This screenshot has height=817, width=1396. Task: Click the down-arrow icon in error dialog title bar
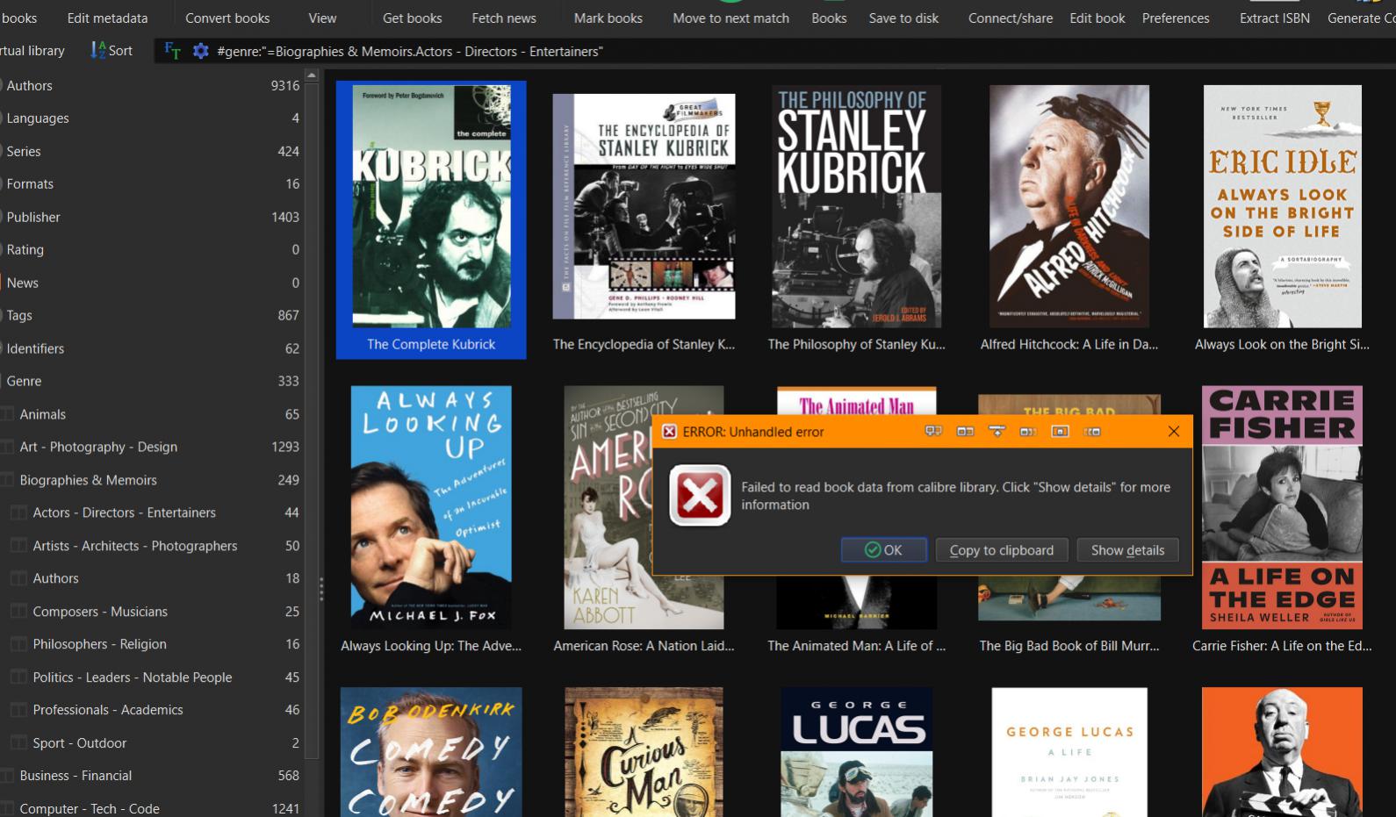pos(997,431)
